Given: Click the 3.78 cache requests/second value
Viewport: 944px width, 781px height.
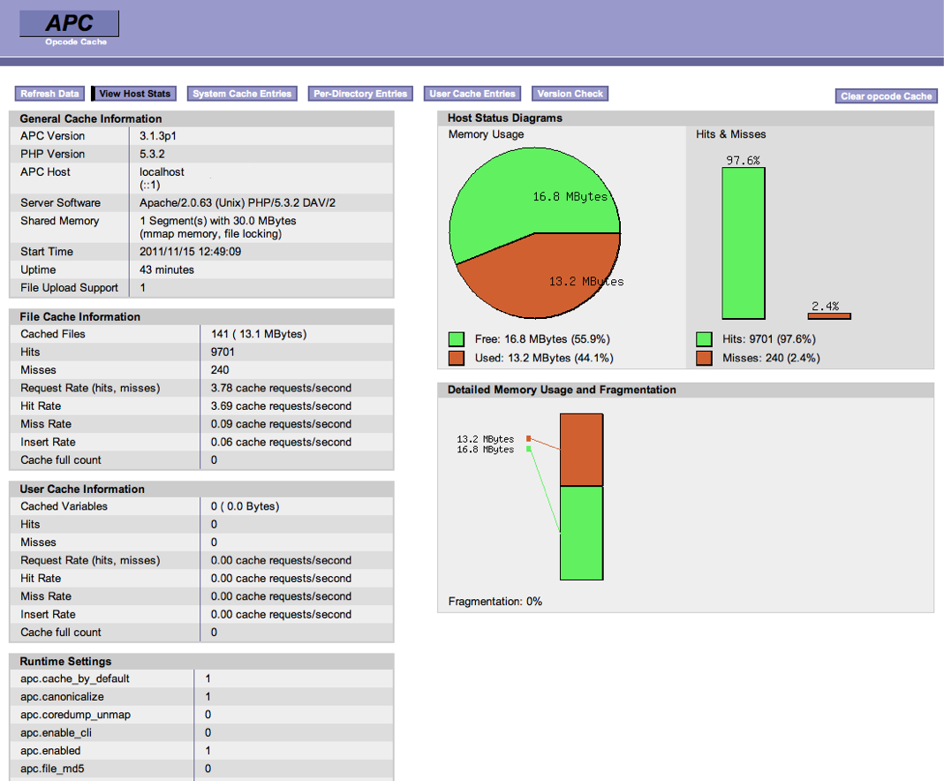Looking at the screenshot, I should [x=281, y=389].
